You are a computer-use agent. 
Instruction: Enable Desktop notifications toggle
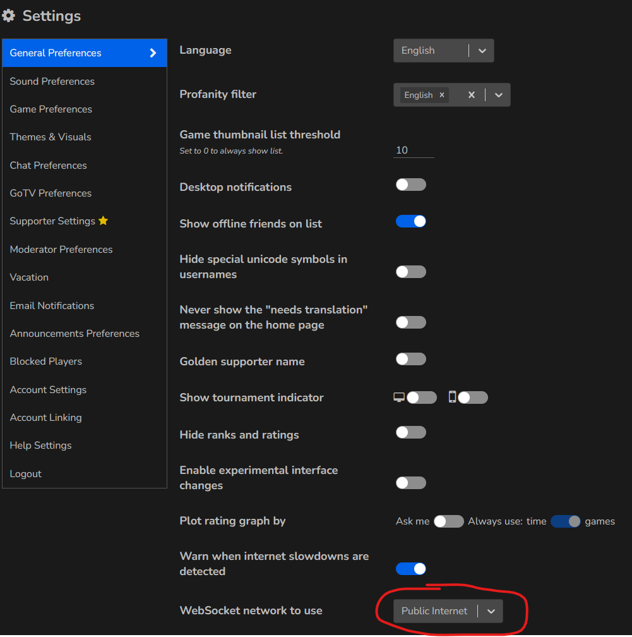click(x=410, y=185)
